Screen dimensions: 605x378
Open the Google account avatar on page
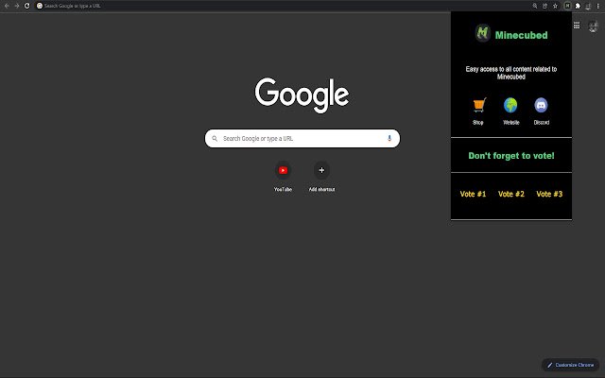(x=593, y=26)
